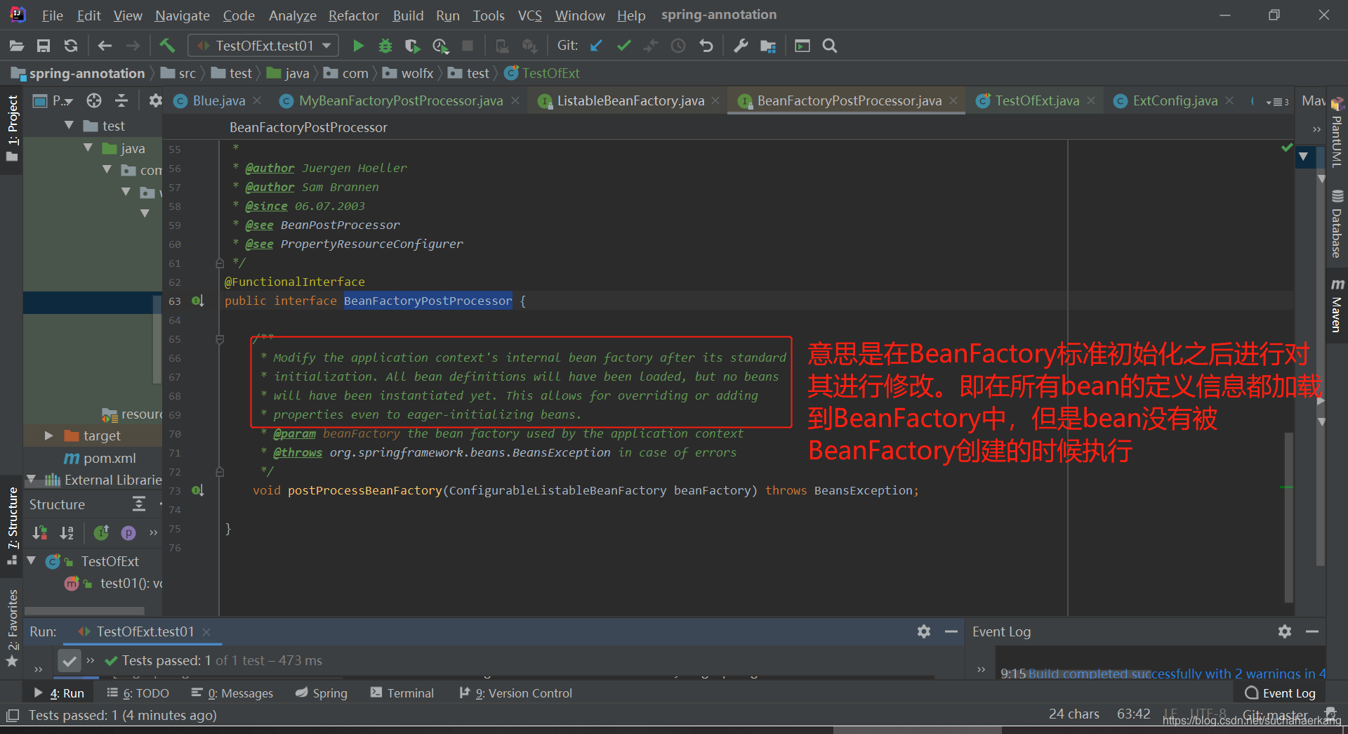Collapse the java folder in project tree
This screenshot has width=1348, height=734.
tap(88, 148)
